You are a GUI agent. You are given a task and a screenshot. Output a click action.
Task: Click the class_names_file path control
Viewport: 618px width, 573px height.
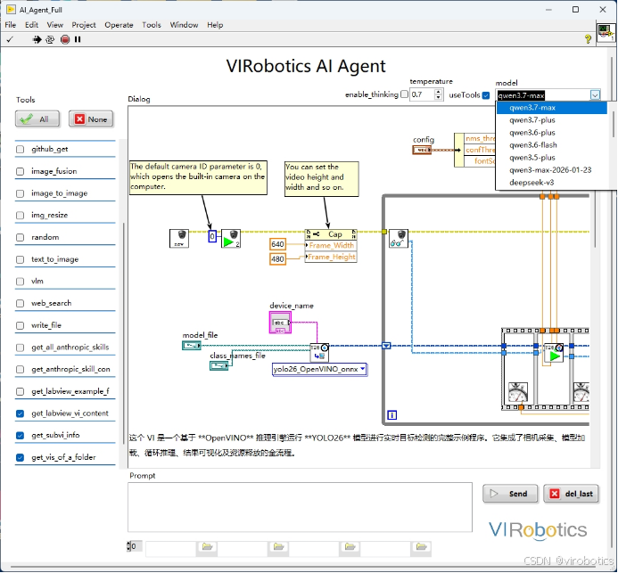click(x=218, y=366)
